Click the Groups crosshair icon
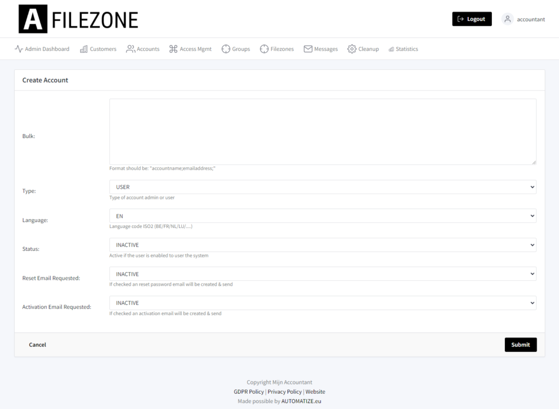The height and width of the screenshot is (409, 559). click(x=225, y=49)
